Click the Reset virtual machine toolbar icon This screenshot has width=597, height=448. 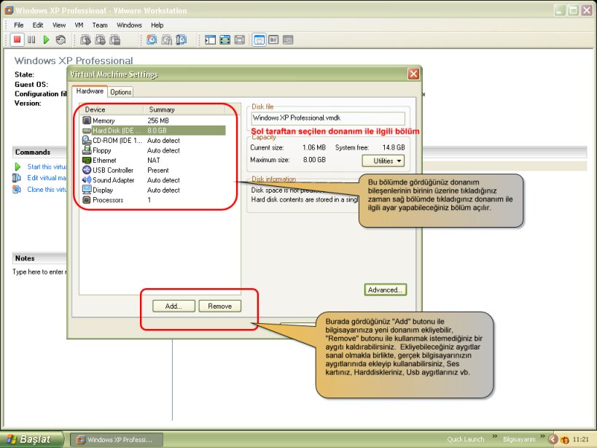tap(61, 39)
